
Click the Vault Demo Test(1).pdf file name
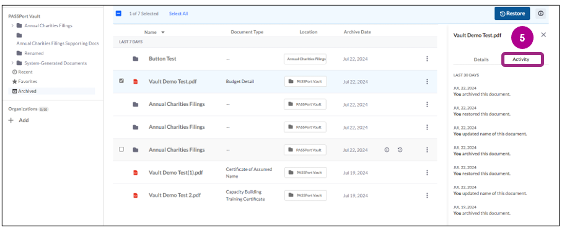(x=176, y=172)
